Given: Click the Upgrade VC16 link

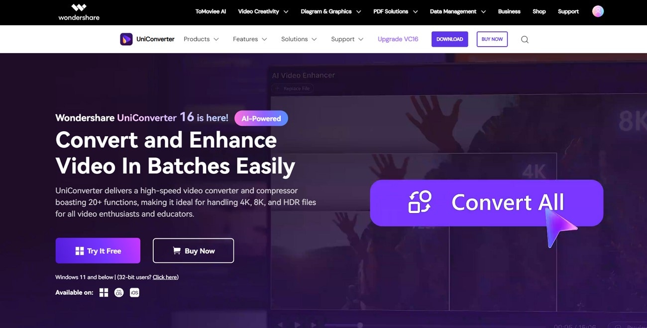Looking at the screenshot, I should 398,39.
